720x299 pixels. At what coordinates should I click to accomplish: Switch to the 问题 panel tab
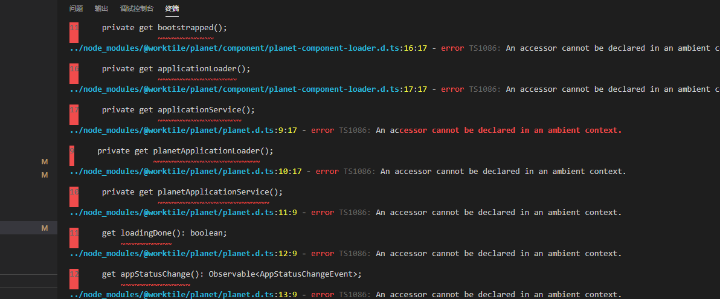(x=76, y=8)
